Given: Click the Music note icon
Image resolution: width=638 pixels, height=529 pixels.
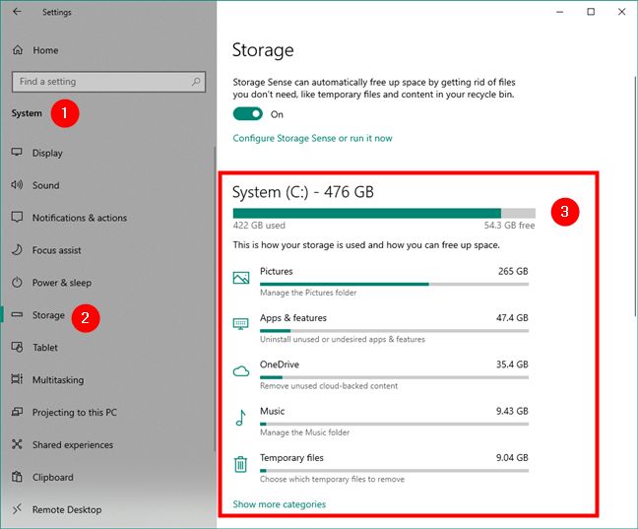Looking at the screenshot, I should 241,418.
